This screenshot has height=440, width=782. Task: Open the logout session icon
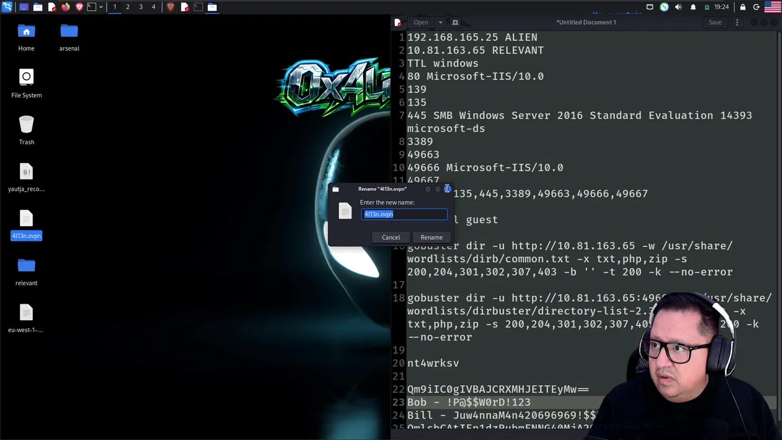pyautogui.click(x=756, y=7)
